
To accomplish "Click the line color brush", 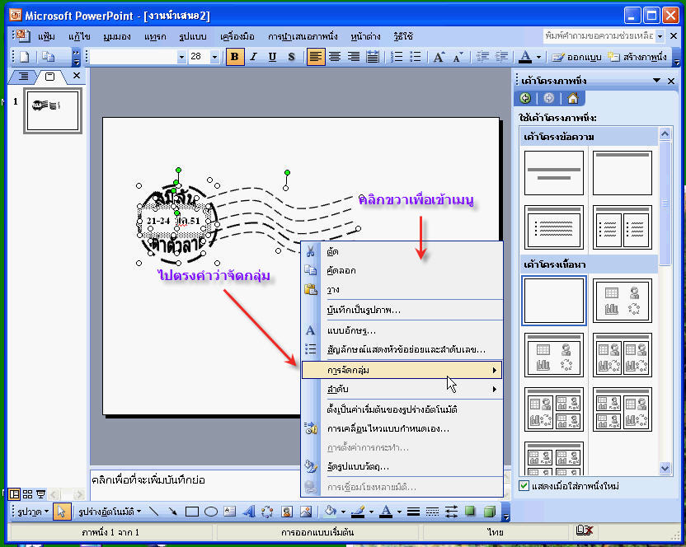I will coord(359,511).
